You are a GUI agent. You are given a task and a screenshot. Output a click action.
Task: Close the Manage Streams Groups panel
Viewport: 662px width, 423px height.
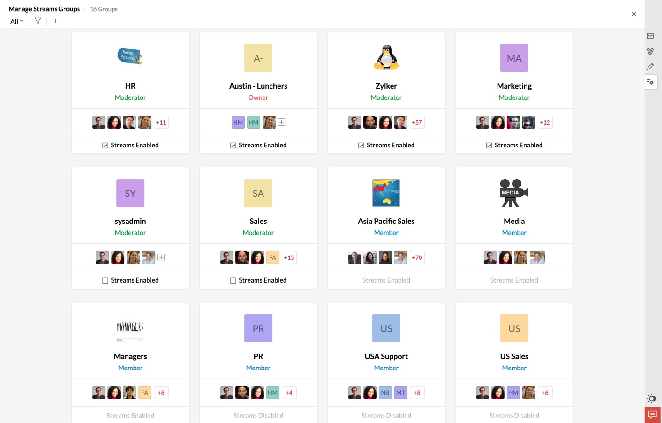click(634, 14)
